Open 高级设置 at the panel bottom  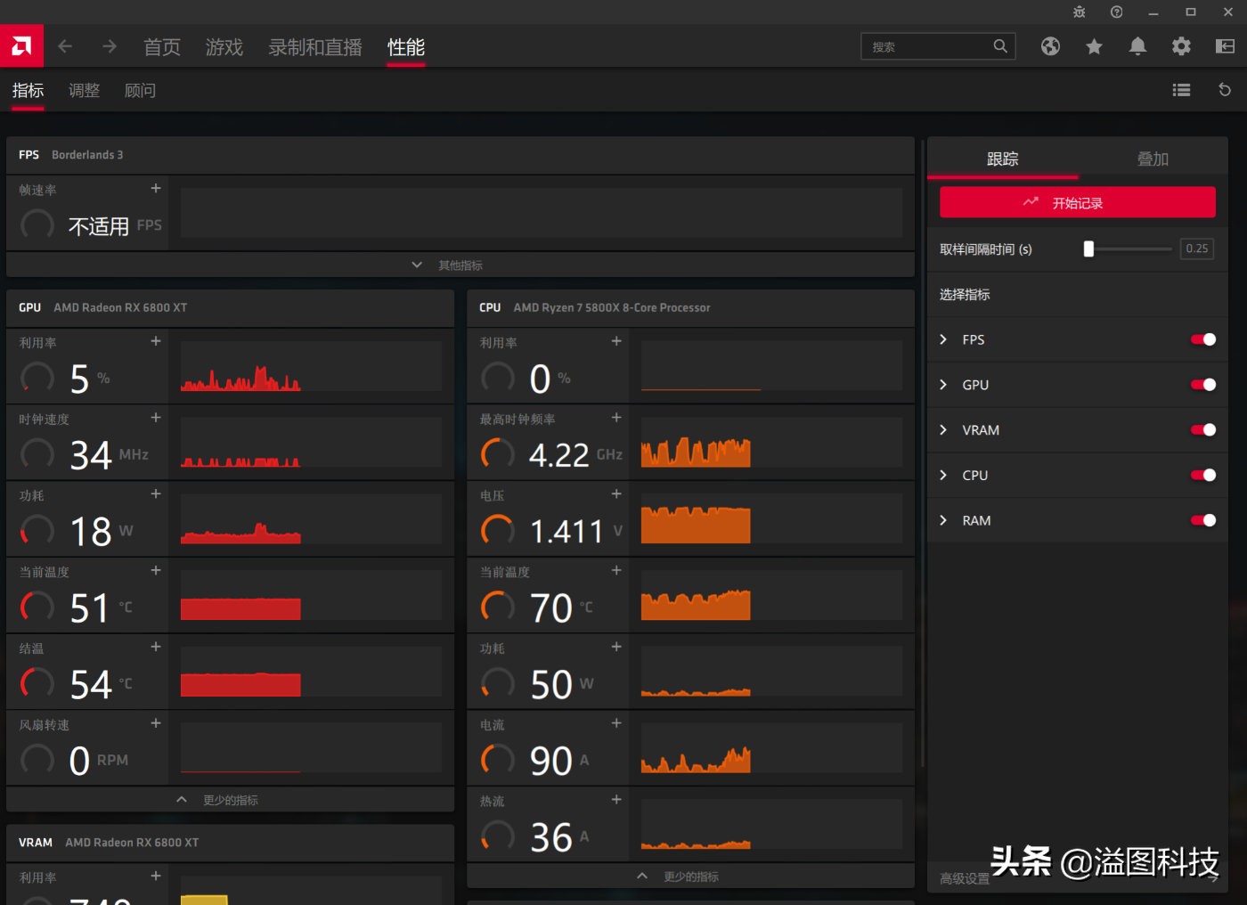(965, 879)
